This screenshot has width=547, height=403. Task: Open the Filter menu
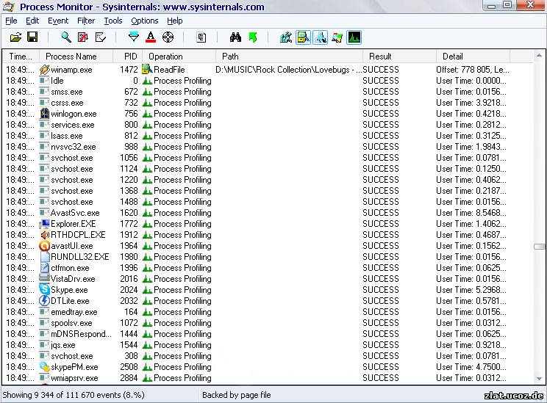(86, 21)
